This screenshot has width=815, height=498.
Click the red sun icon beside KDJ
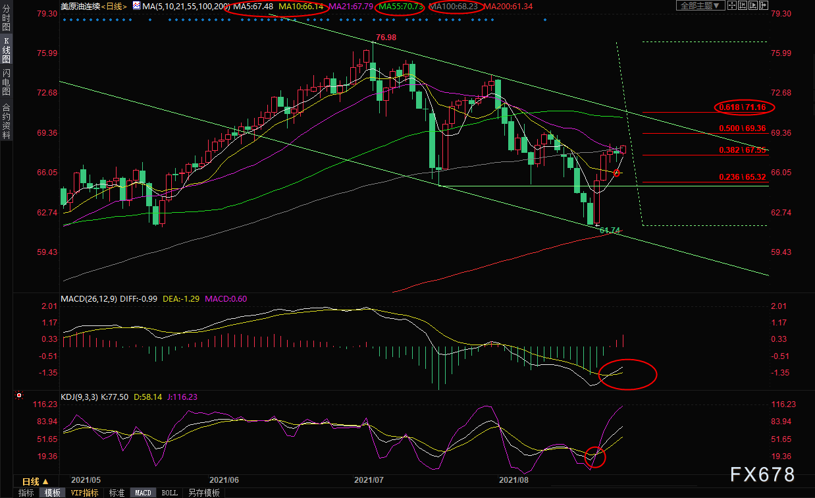[19, 397]
